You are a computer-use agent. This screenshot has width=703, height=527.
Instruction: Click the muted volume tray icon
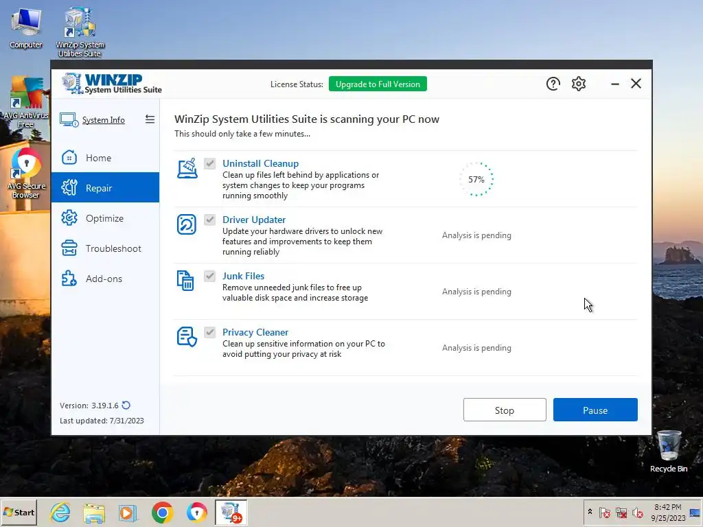[637, 512]
